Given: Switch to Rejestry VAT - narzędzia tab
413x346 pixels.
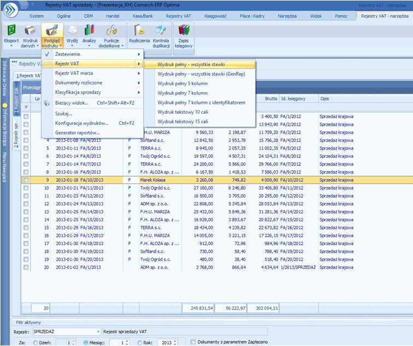Looking at the screenshot, I should (385, 16).
